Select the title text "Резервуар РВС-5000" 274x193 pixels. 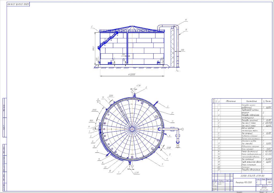244,183
